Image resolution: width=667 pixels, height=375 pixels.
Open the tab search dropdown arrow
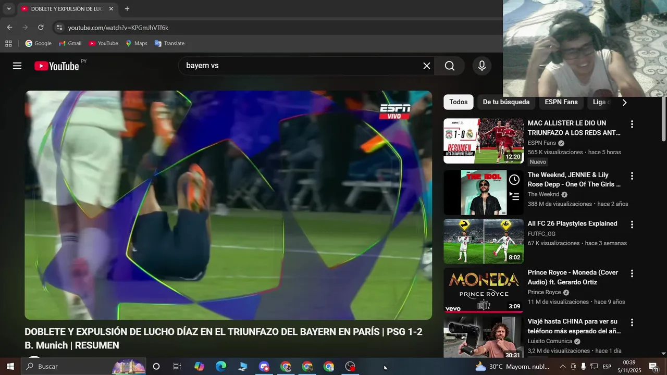9,9
